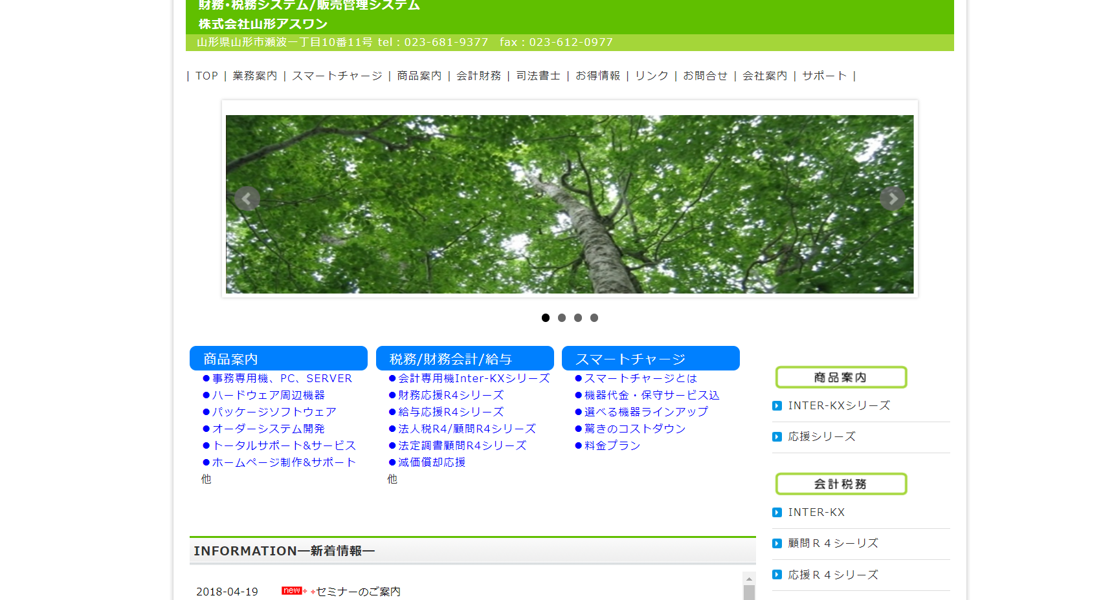Click the blue arrow icon beside INTER-KXシリーズ
This screenshot has width=1103, height=600.
tap(777, 405)
